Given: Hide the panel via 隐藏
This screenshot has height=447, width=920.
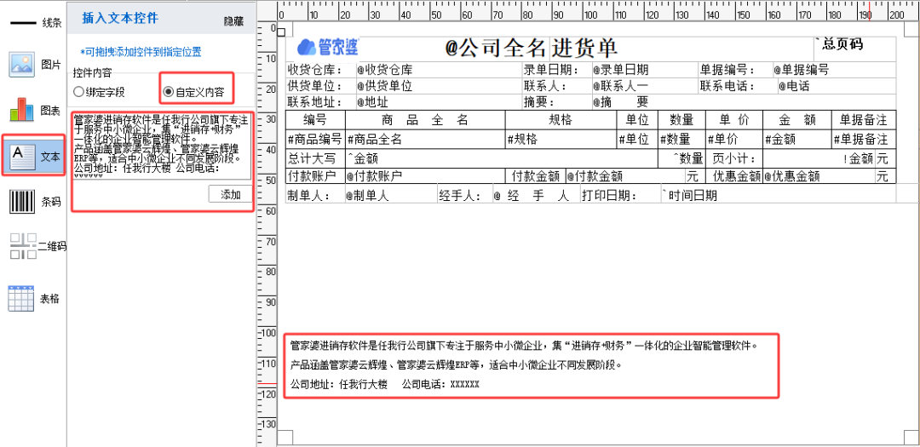Looking at the screenshot, I should [x=233, y=20].
